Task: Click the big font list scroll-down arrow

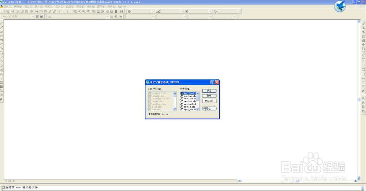Action: [x=198, y=109]
